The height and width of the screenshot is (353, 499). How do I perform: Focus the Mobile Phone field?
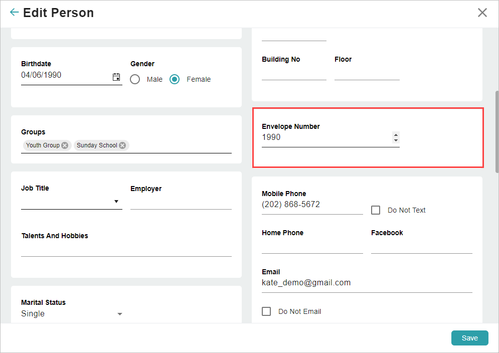[x=312, y=205]
